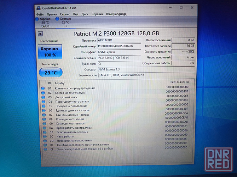Viewport: 237px width, 177px height.
Task: Select the Критическое предупреждение attribute text
Action: pyautogui.click(x=75, y=88)
